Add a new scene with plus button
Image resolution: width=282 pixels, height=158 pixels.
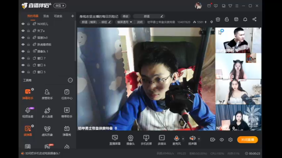pyautogui.click(x=73, y=16)
